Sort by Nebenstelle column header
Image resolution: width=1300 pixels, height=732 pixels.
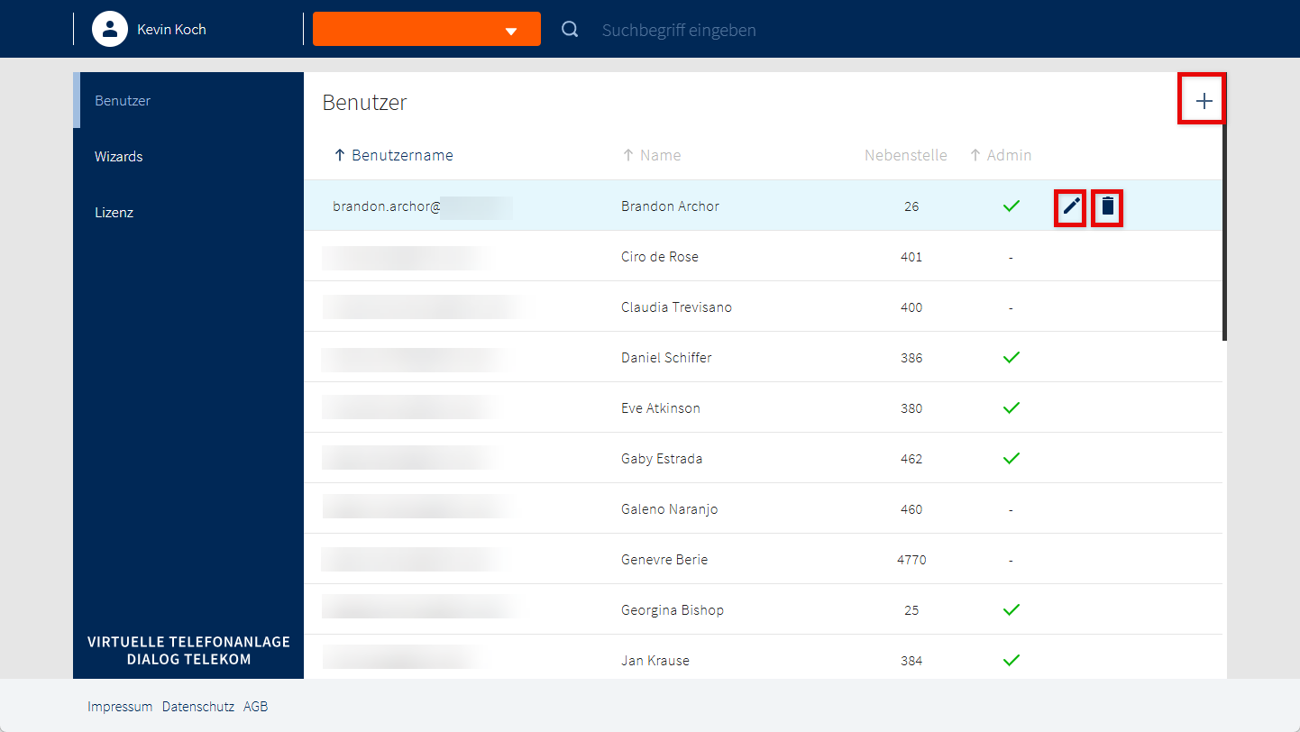(x=905, y=155)
